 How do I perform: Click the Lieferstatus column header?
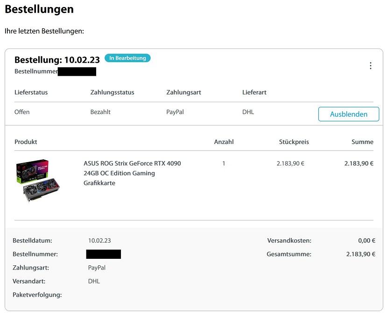point(31,92)
